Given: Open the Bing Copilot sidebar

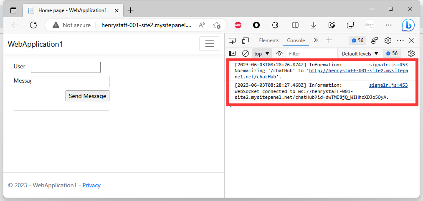Looking at the screenshot, I should point(408,25).
